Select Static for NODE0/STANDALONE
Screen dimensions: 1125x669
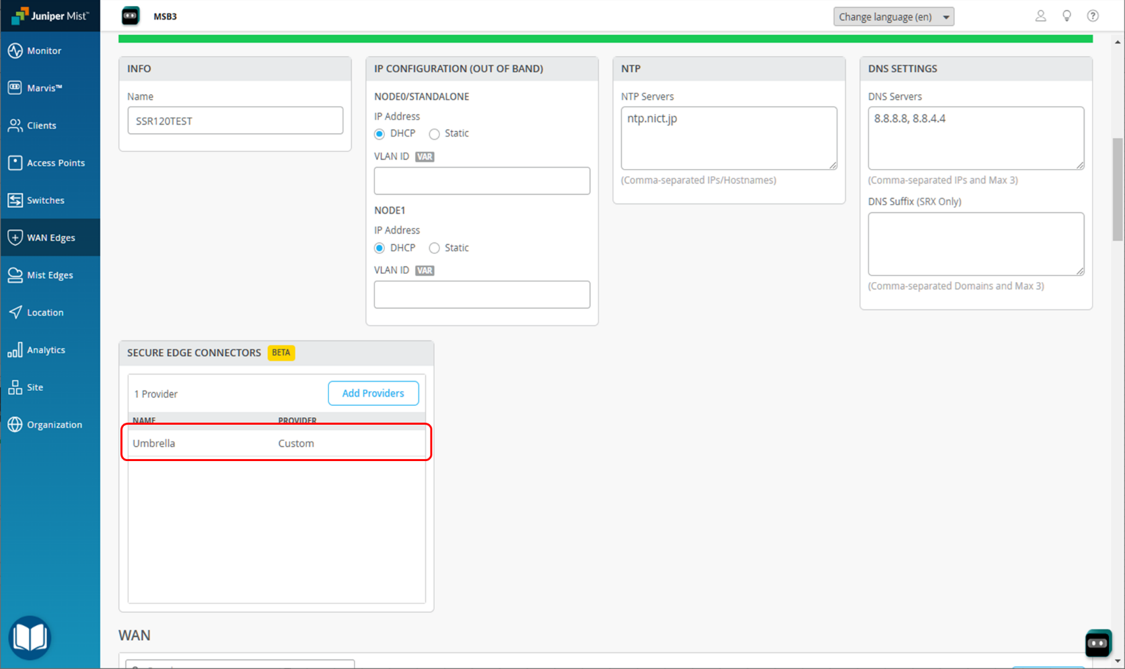point(435,134)
